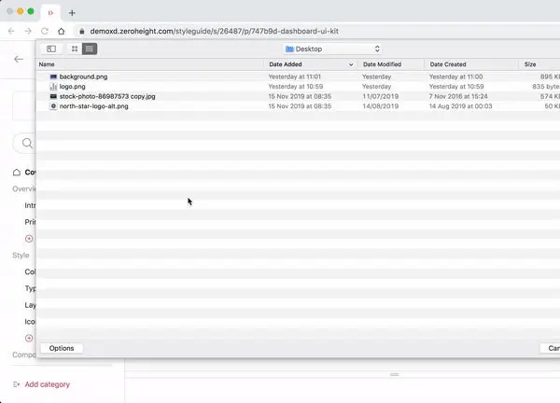Click 'Yesterday at 11:00' date created cell
Screen dimensions: 560x403
tap(455, 76)
